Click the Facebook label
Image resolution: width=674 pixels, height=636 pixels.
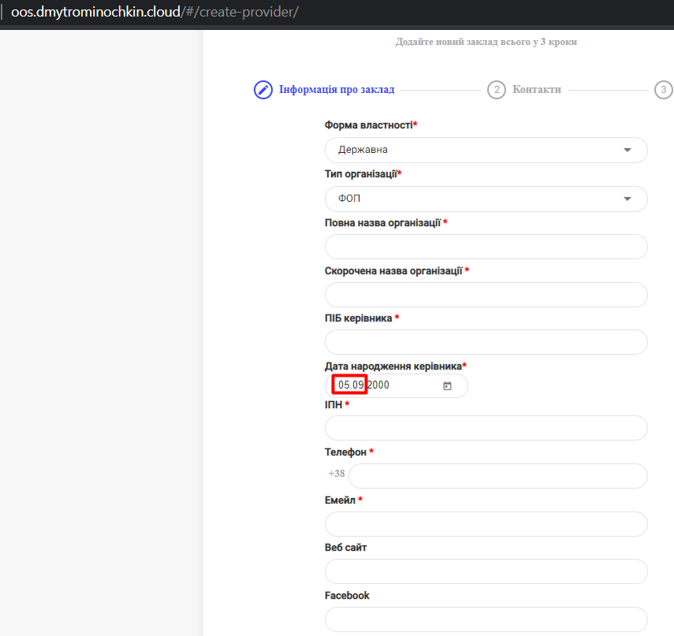pyautogui.click(x=347, y=595)
